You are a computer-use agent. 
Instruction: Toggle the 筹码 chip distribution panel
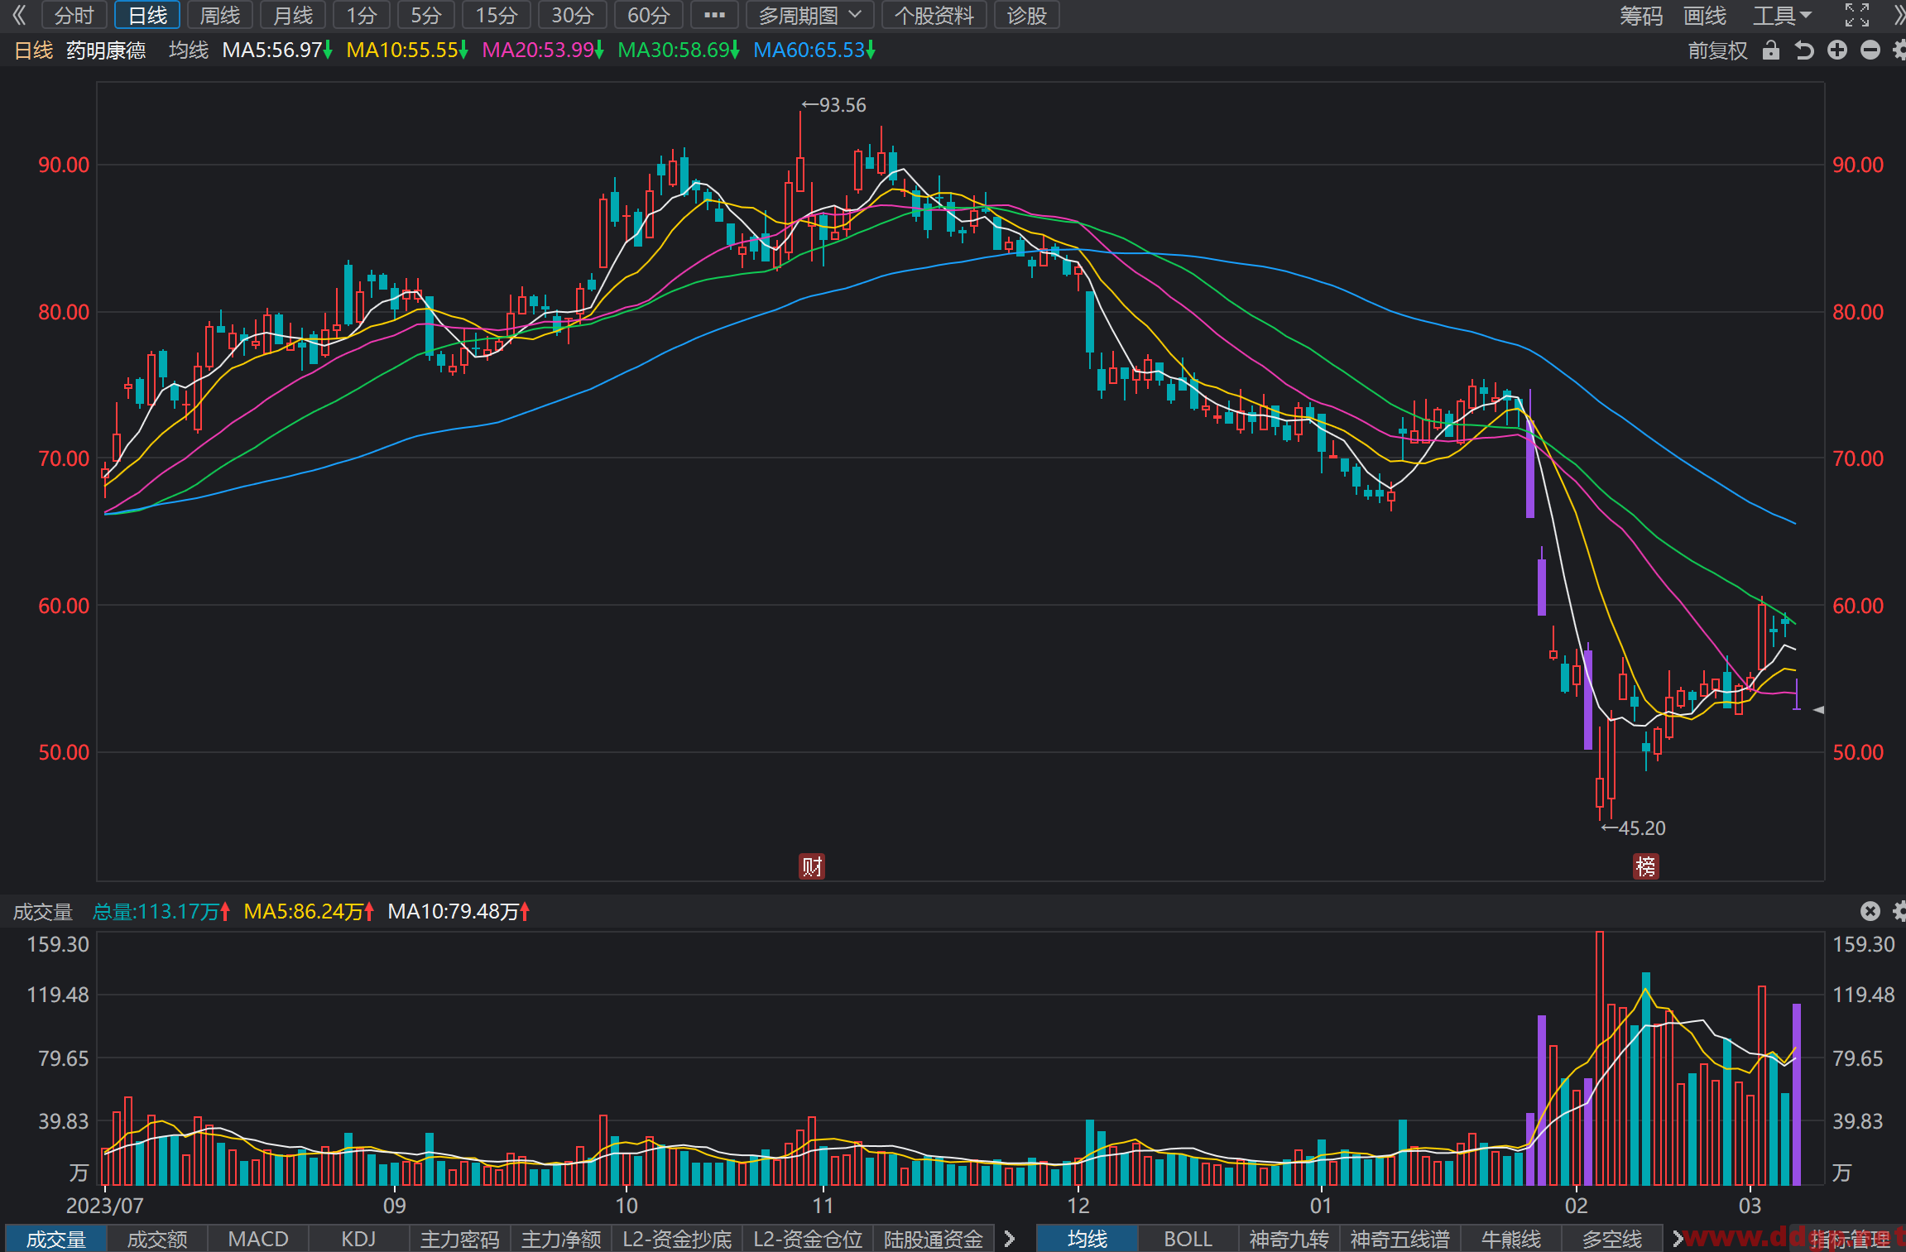coord(1640,15)
